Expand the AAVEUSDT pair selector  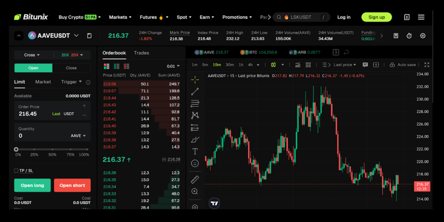pos(76,36)
